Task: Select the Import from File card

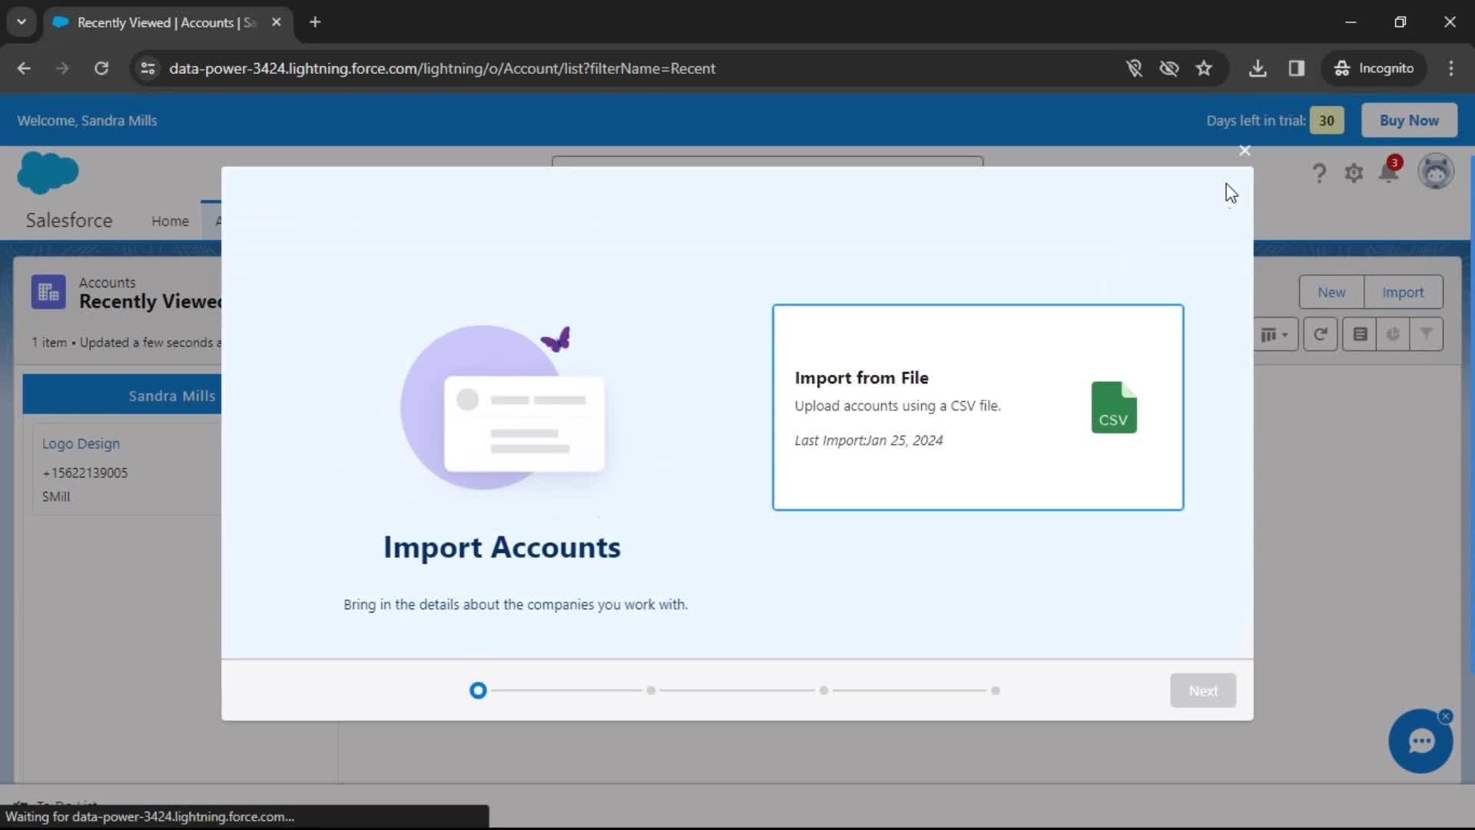Action: [977, 407]
